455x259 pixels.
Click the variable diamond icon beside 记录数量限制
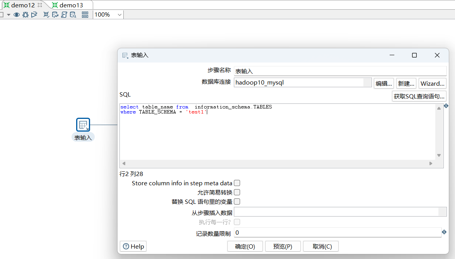[444, 232]
